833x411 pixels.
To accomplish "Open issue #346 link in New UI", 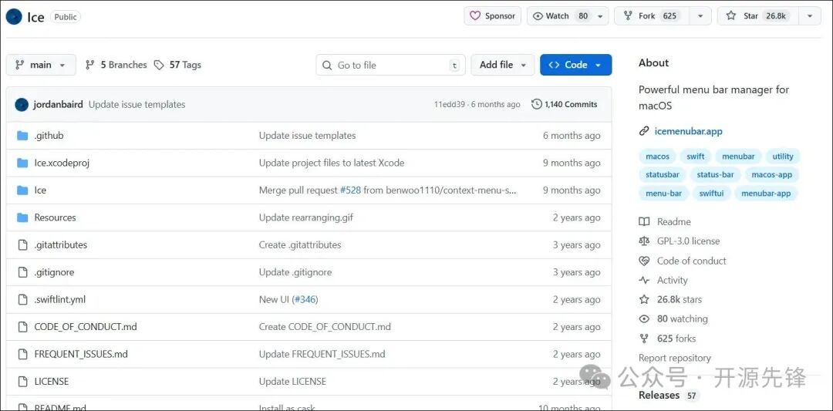I will pyautogui.click(x=305, y=299).
